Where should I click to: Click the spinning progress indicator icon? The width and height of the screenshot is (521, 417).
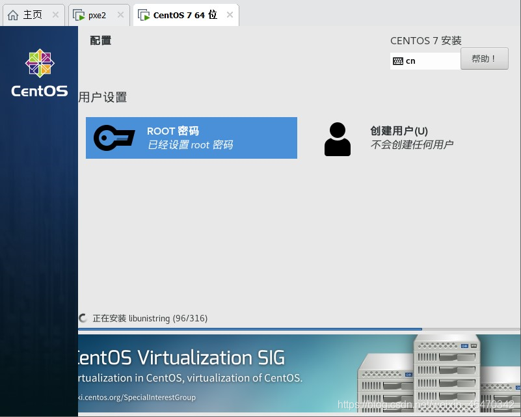[x=83, y=318]
